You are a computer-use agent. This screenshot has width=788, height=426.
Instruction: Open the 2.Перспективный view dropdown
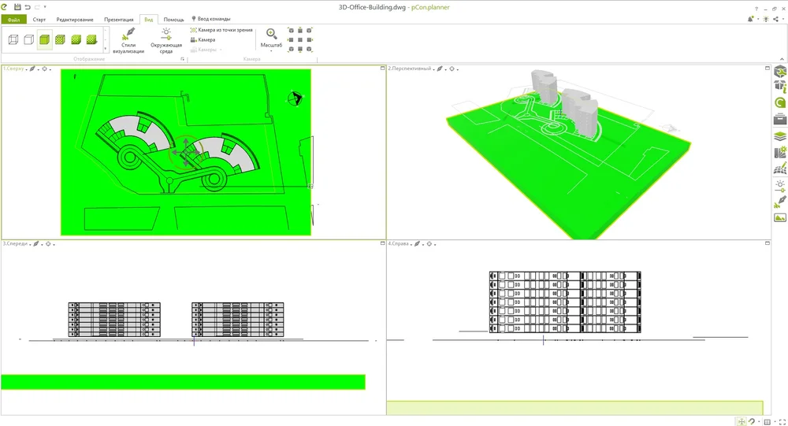[410, 69]
